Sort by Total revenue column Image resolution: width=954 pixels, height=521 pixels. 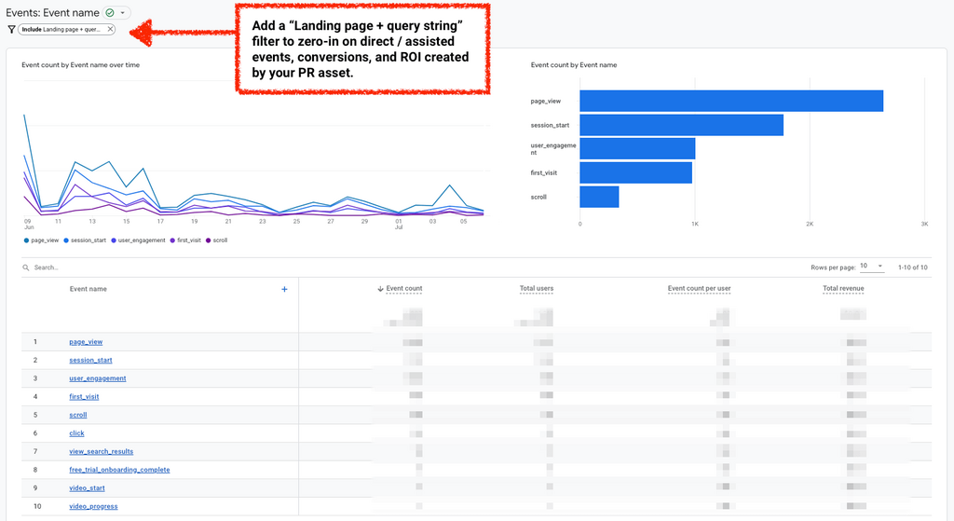tap(843, 289)
